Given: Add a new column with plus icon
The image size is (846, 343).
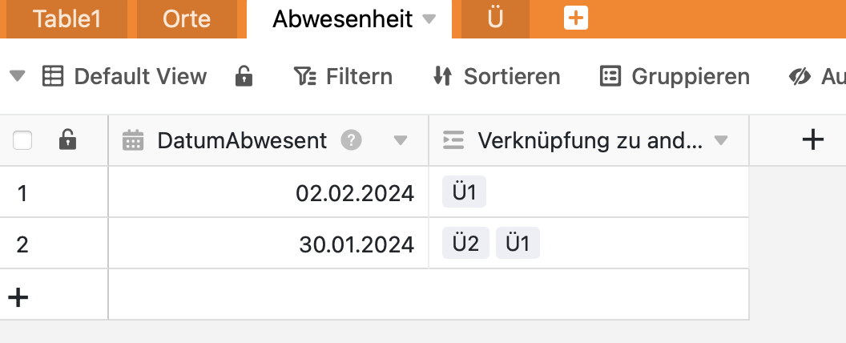Looking at the screenshot, I should [813, 140].
